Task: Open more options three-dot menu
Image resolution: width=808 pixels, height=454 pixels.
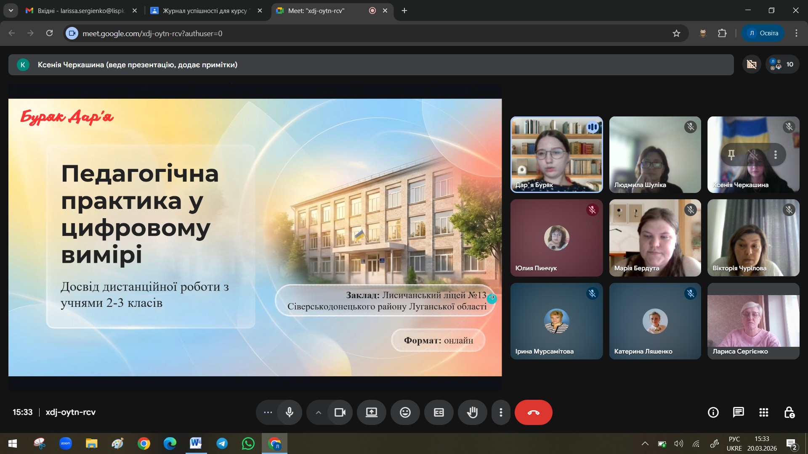Action: tap(500, 412)
